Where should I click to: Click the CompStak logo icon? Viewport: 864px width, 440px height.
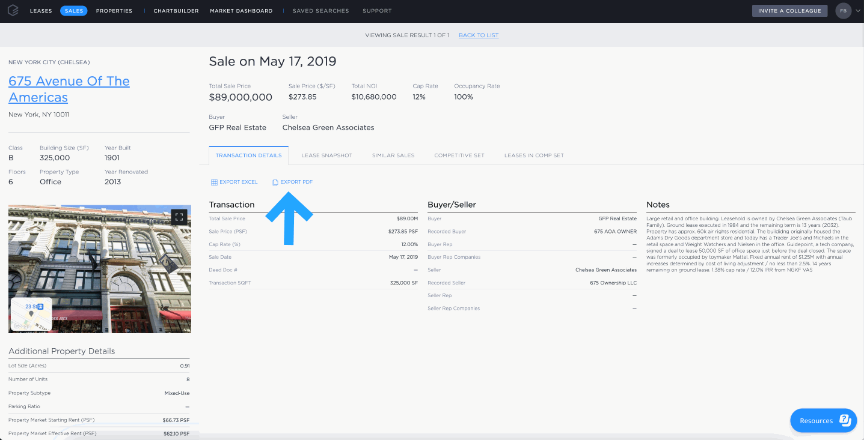[13, 11]
